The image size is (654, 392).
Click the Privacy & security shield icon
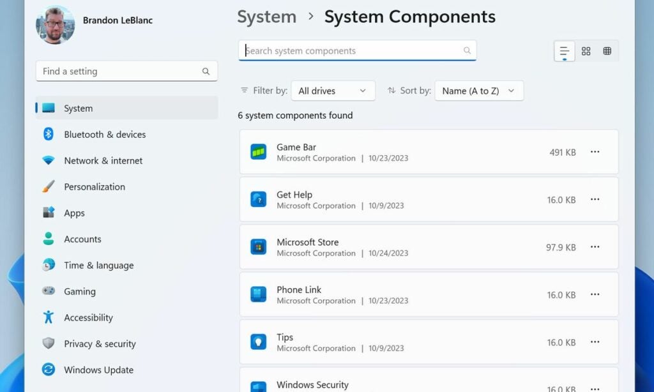(x=49, y=343)
